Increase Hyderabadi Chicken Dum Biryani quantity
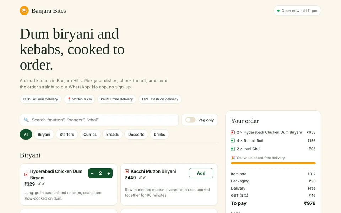The height and width of the screenshot is (213, 341). (109, 173)
